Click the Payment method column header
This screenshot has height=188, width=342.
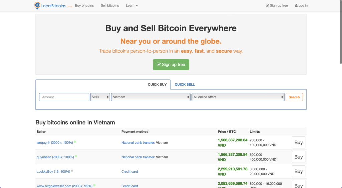point(135,132)
